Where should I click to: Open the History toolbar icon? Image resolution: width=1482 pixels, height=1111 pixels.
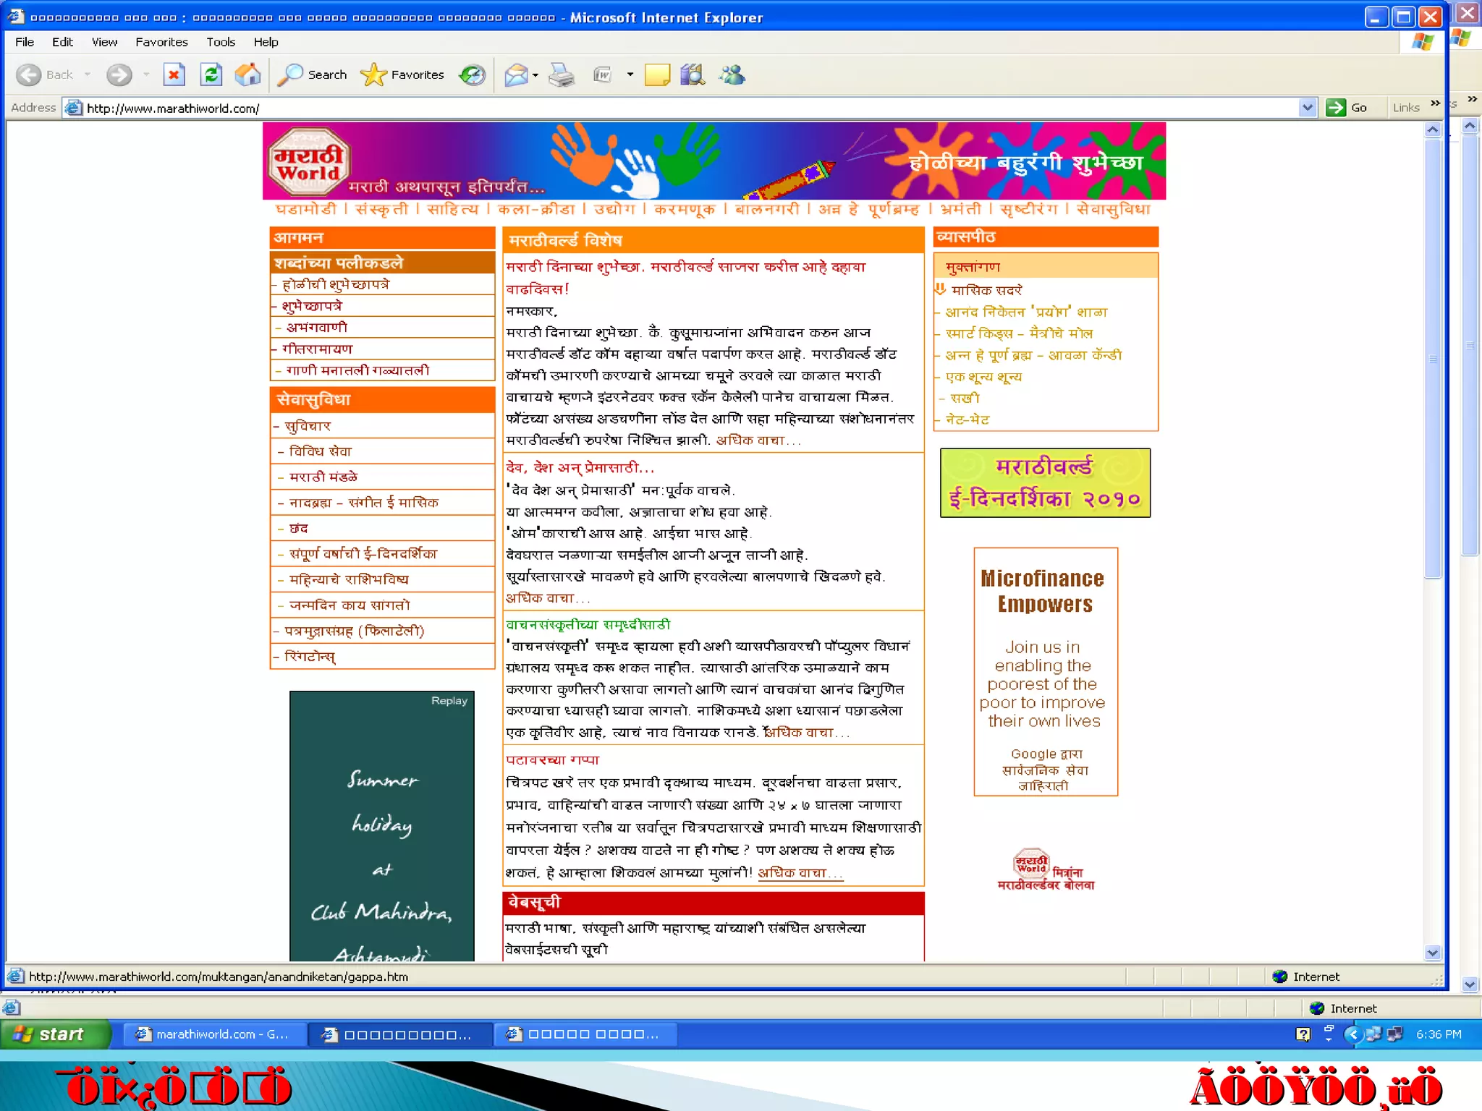(x=473, y=75)
